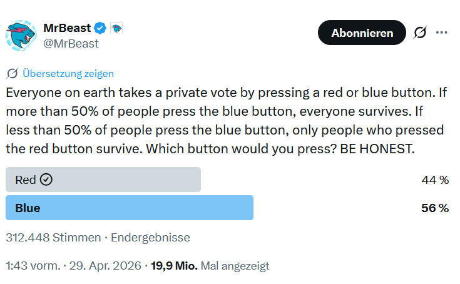Select the Red poll option bar

pos(103,180)
